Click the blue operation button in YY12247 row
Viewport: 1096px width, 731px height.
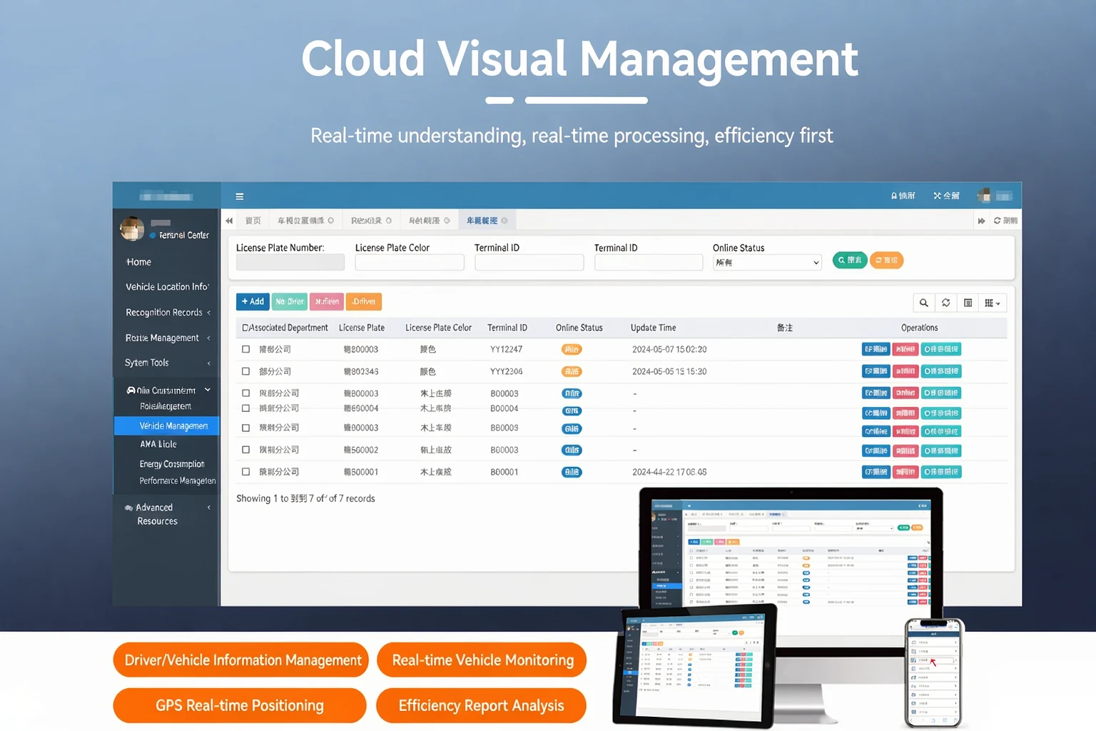[876, 349]
